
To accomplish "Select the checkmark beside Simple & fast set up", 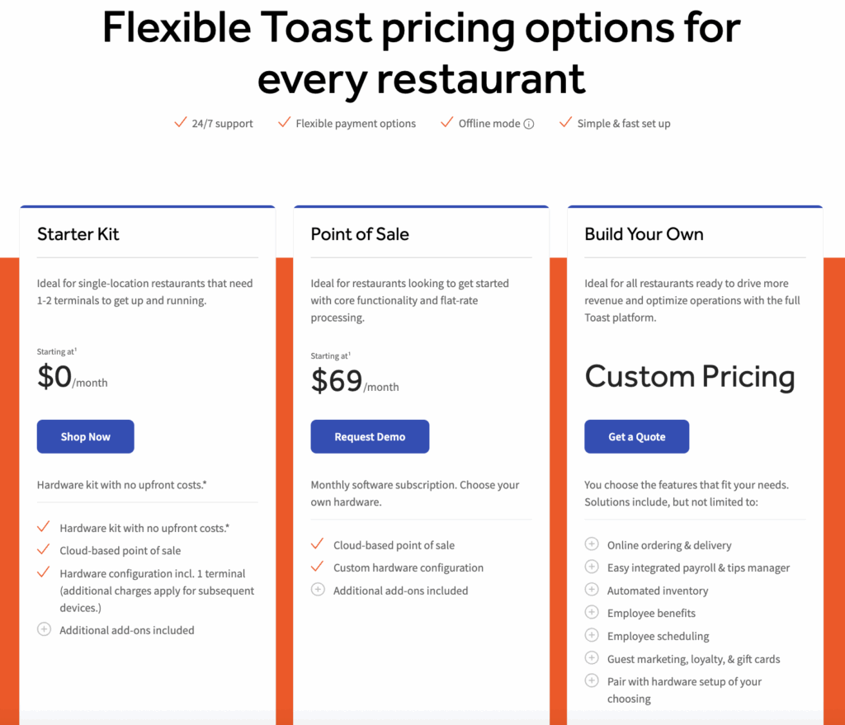I will click(x=566, y=121).
